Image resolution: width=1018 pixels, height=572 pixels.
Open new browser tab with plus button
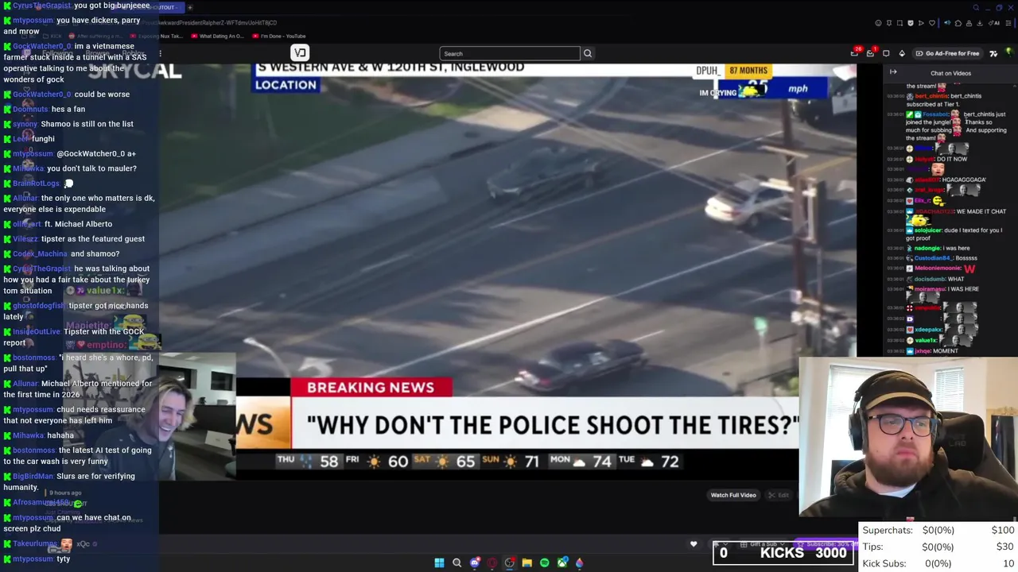click(189, 7)
